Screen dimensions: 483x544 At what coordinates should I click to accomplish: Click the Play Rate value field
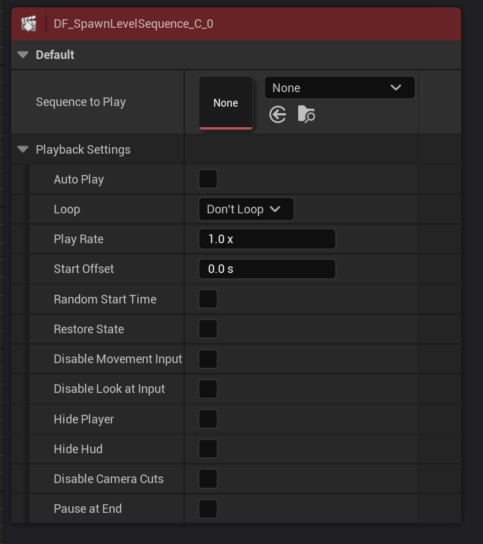[267, 239]
